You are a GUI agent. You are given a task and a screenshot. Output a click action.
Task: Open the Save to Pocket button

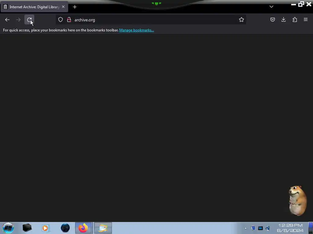[x=272, y=19]
